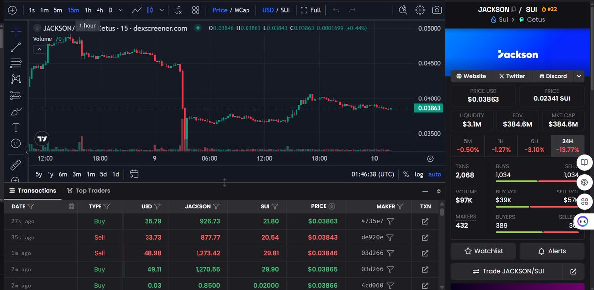Image resolution: width=594 pixels, height=290 pixels.
Task: Open the date calendar filter in transactions
Action: 71,206
